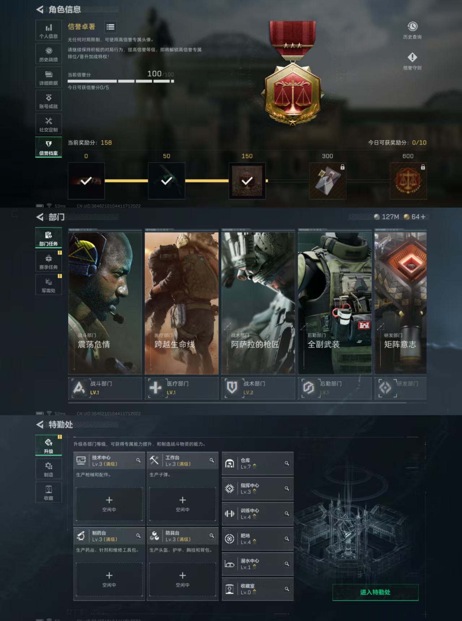
Task: Select the claimed 150-point reward box
Action: pyautogui.click(x=247, y=181)
